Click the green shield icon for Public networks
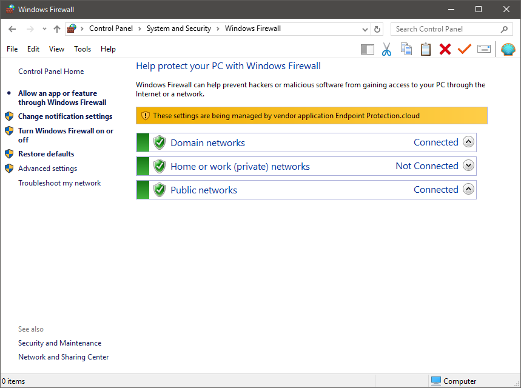 [160, 190]
